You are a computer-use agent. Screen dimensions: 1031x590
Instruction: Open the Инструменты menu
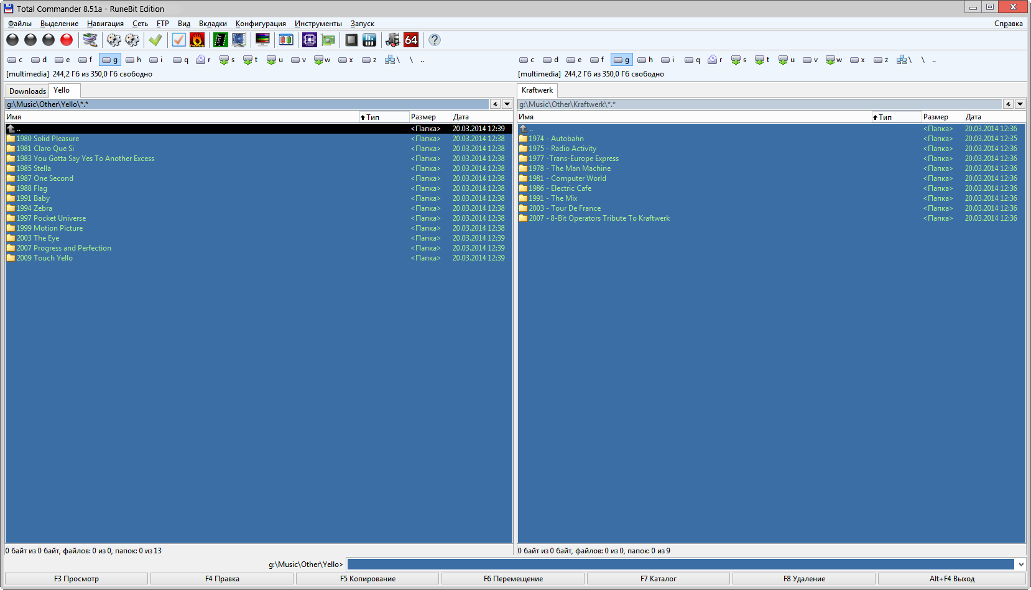(318, 24)
